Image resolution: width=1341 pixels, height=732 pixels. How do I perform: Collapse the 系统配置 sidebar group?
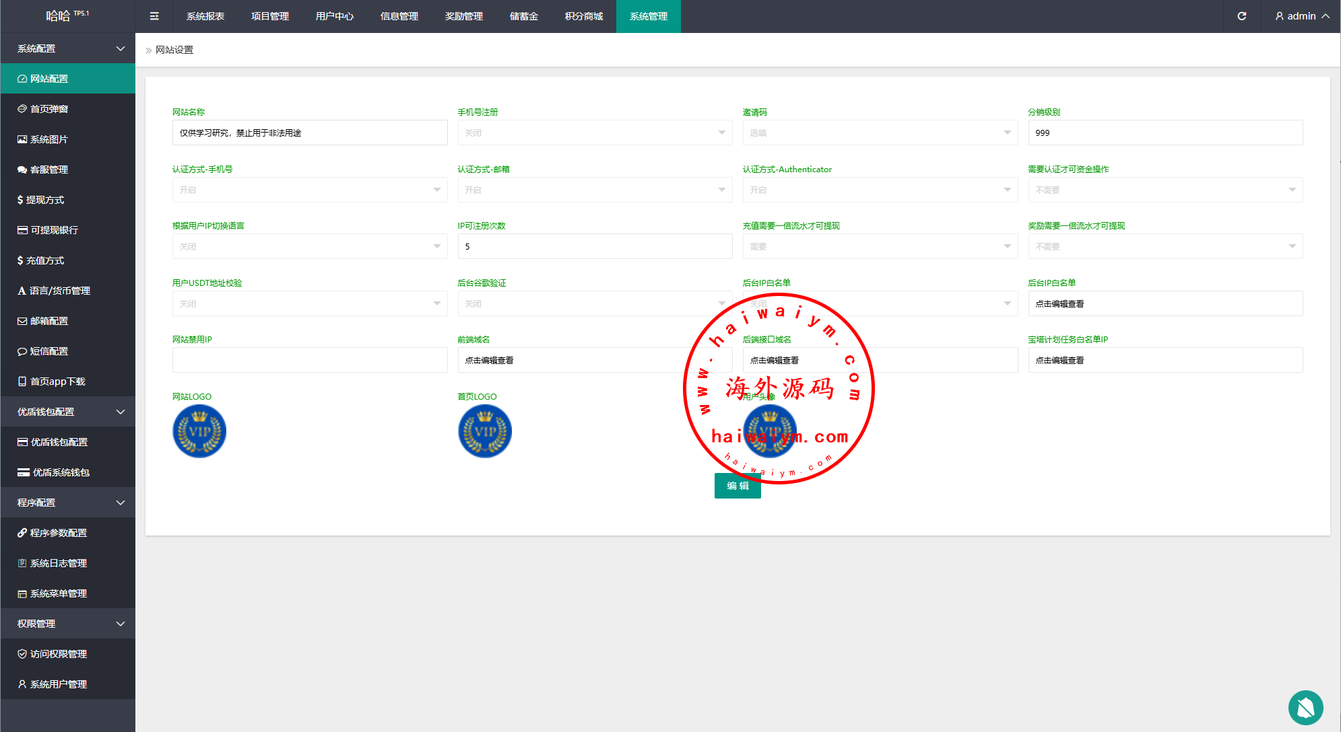[x=67, y=48]
